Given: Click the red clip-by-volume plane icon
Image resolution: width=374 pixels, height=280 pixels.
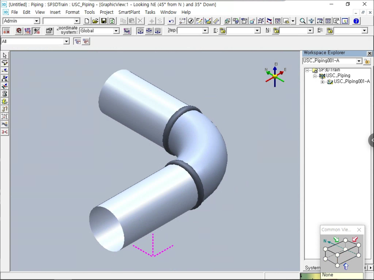Looking at the screenshot, I should click(269, 21).
